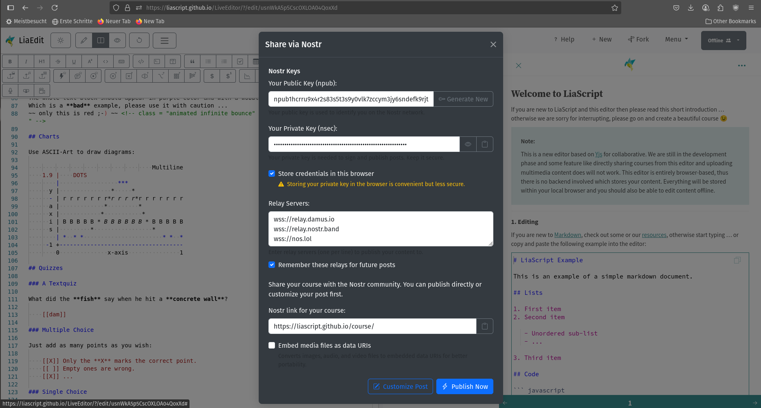Insert a numbered list

[x=224, y=61]
